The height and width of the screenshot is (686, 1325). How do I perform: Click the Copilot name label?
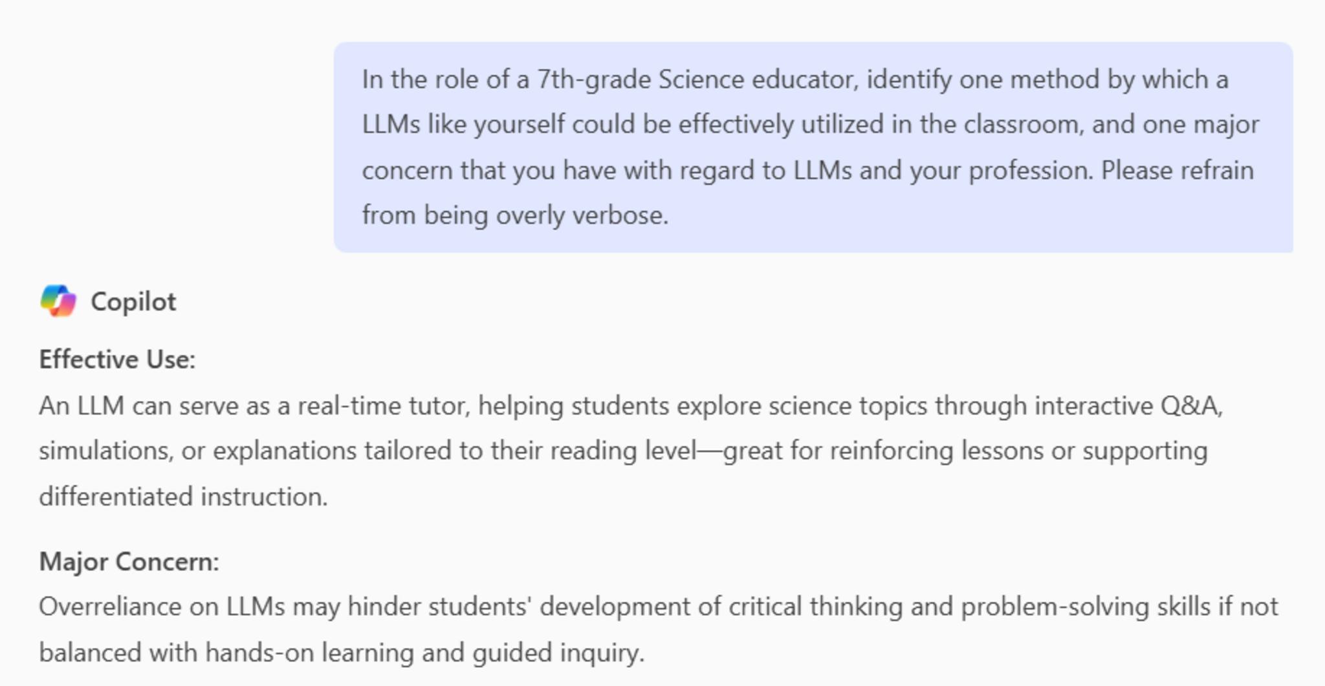133,302
